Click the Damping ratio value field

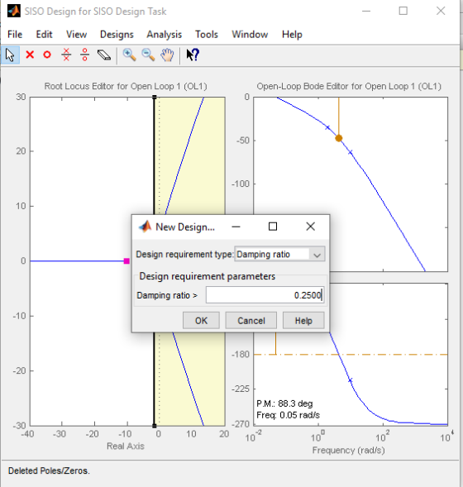[265, 295]
